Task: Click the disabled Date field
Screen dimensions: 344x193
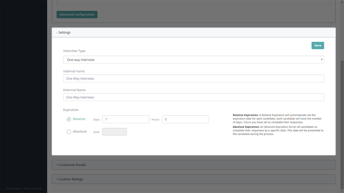Action: pyautogui.click(x=114, y=132)
